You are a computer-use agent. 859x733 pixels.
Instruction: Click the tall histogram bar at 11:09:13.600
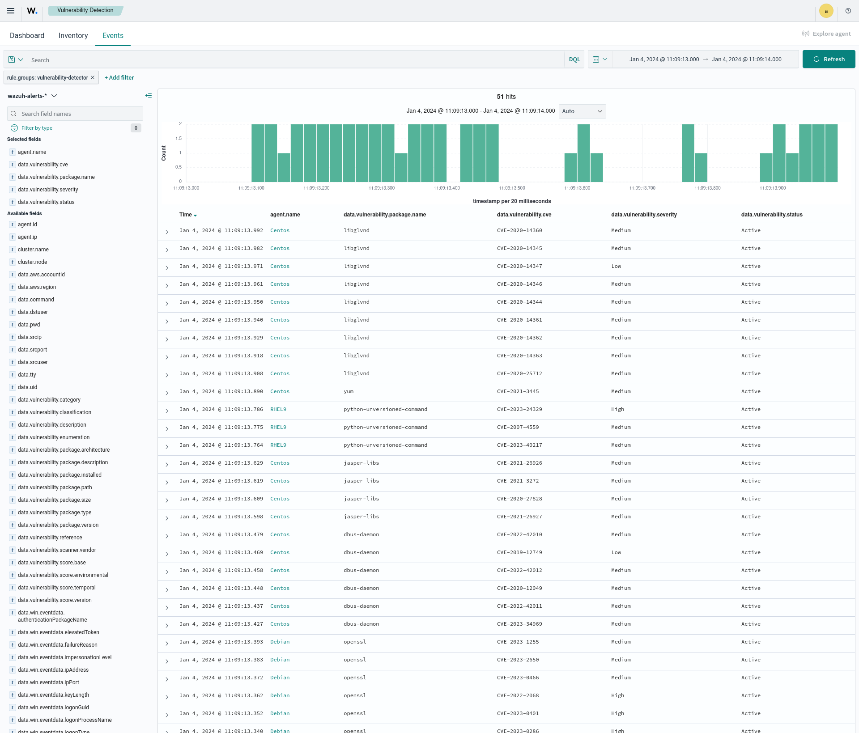coord(583,153)
